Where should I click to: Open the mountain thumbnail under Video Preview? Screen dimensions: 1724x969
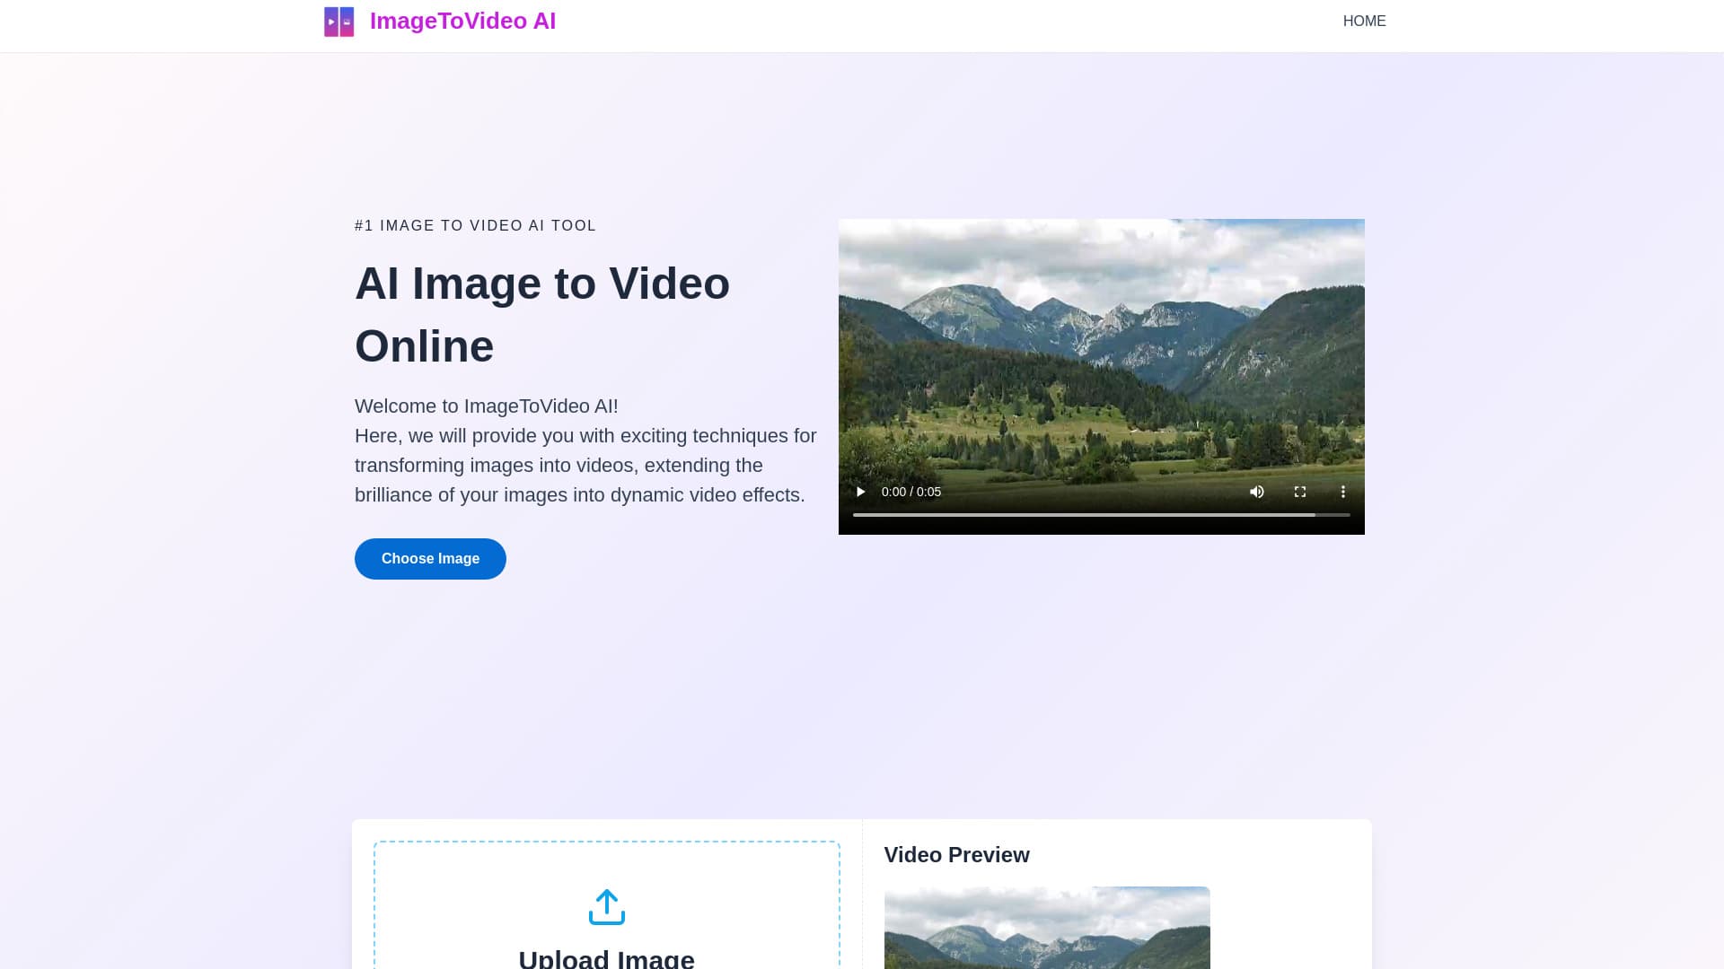click(1047, 929)
